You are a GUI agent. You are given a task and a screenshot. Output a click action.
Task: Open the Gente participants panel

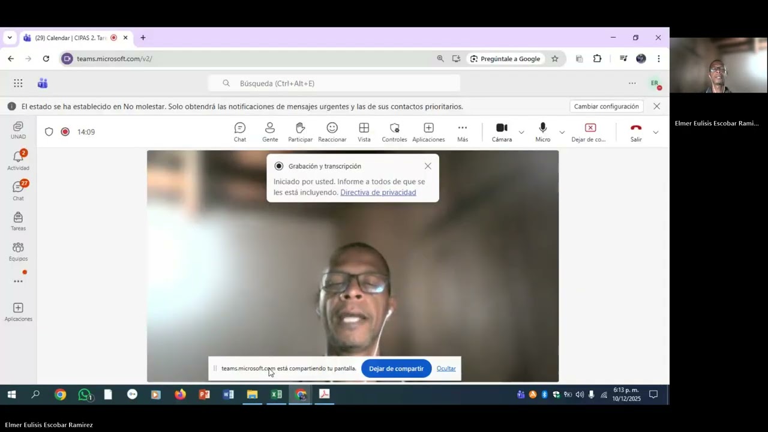point(270,132)
